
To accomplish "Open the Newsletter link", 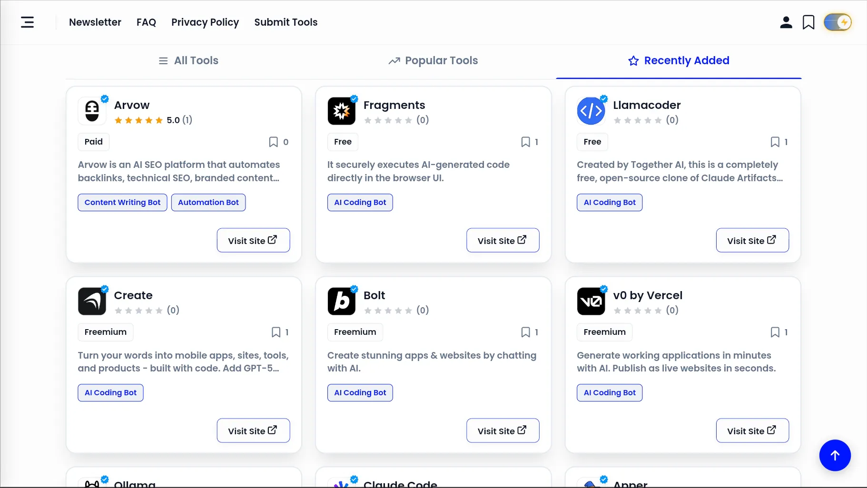I will [x=95, y=22].
